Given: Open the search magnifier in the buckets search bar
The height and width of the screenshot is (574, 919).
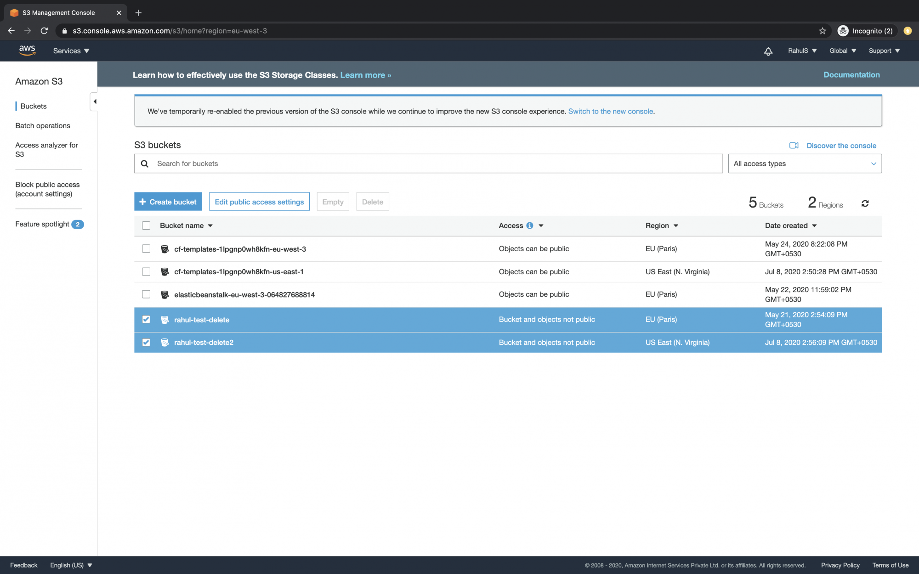Looking at the screenshot, I should point(145,163).
